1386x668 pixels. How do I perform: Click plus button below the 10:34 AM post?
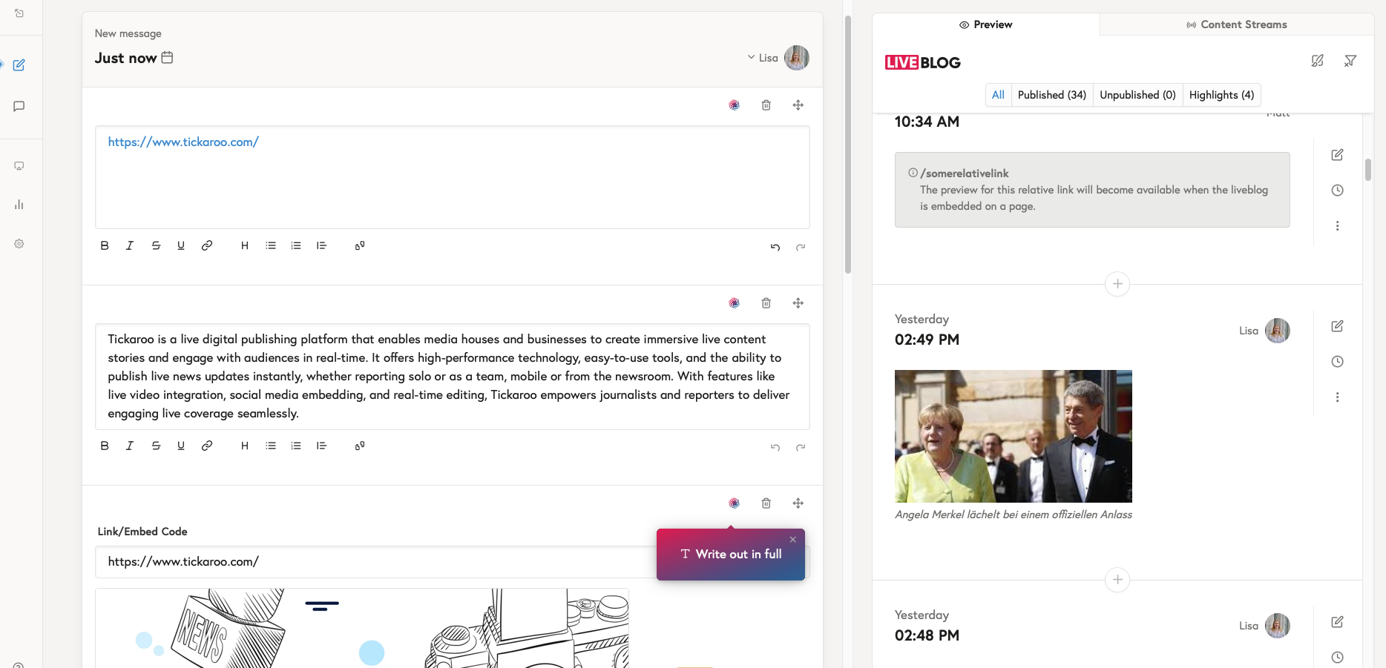click(x=1117, y=284)
